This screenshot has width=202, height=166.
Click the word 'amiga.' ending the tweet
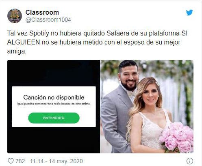pos(17,51)
